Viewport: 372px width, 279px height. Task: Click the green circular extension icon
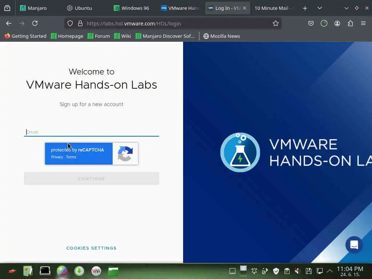tap(324, 23)
